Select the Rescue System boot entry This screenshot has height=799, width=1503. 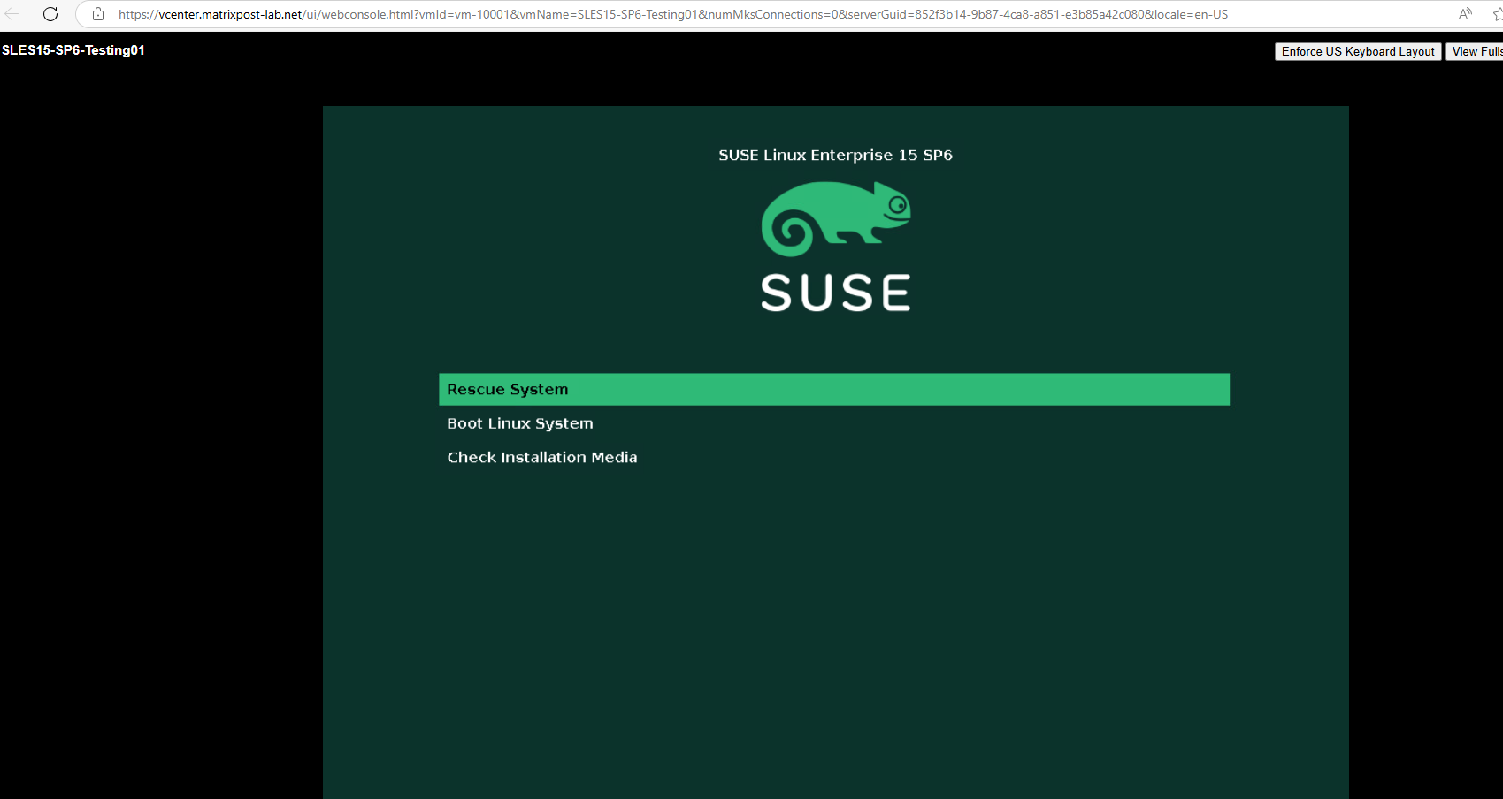click(x=834, y=390)
